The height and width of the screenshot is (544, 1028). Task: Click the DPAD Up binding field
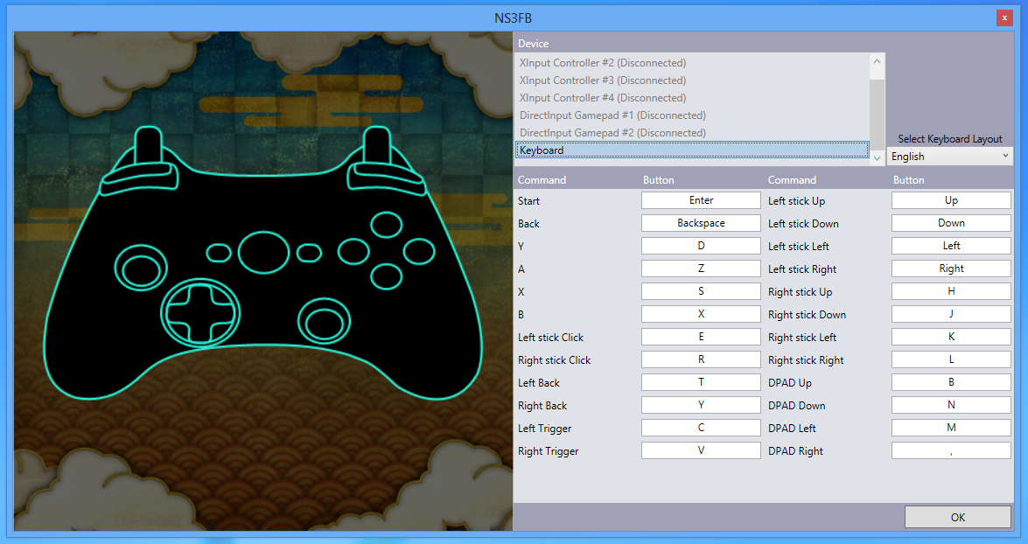[951, 382]
